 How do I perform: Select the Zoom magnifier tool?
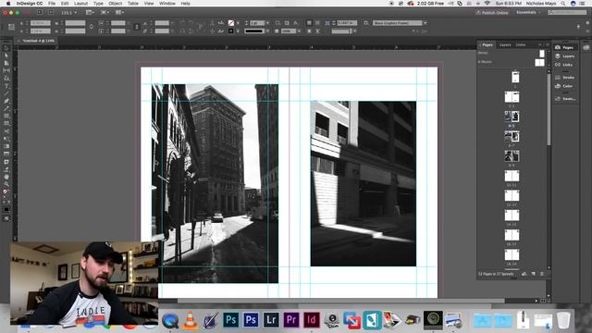(6, 184)
